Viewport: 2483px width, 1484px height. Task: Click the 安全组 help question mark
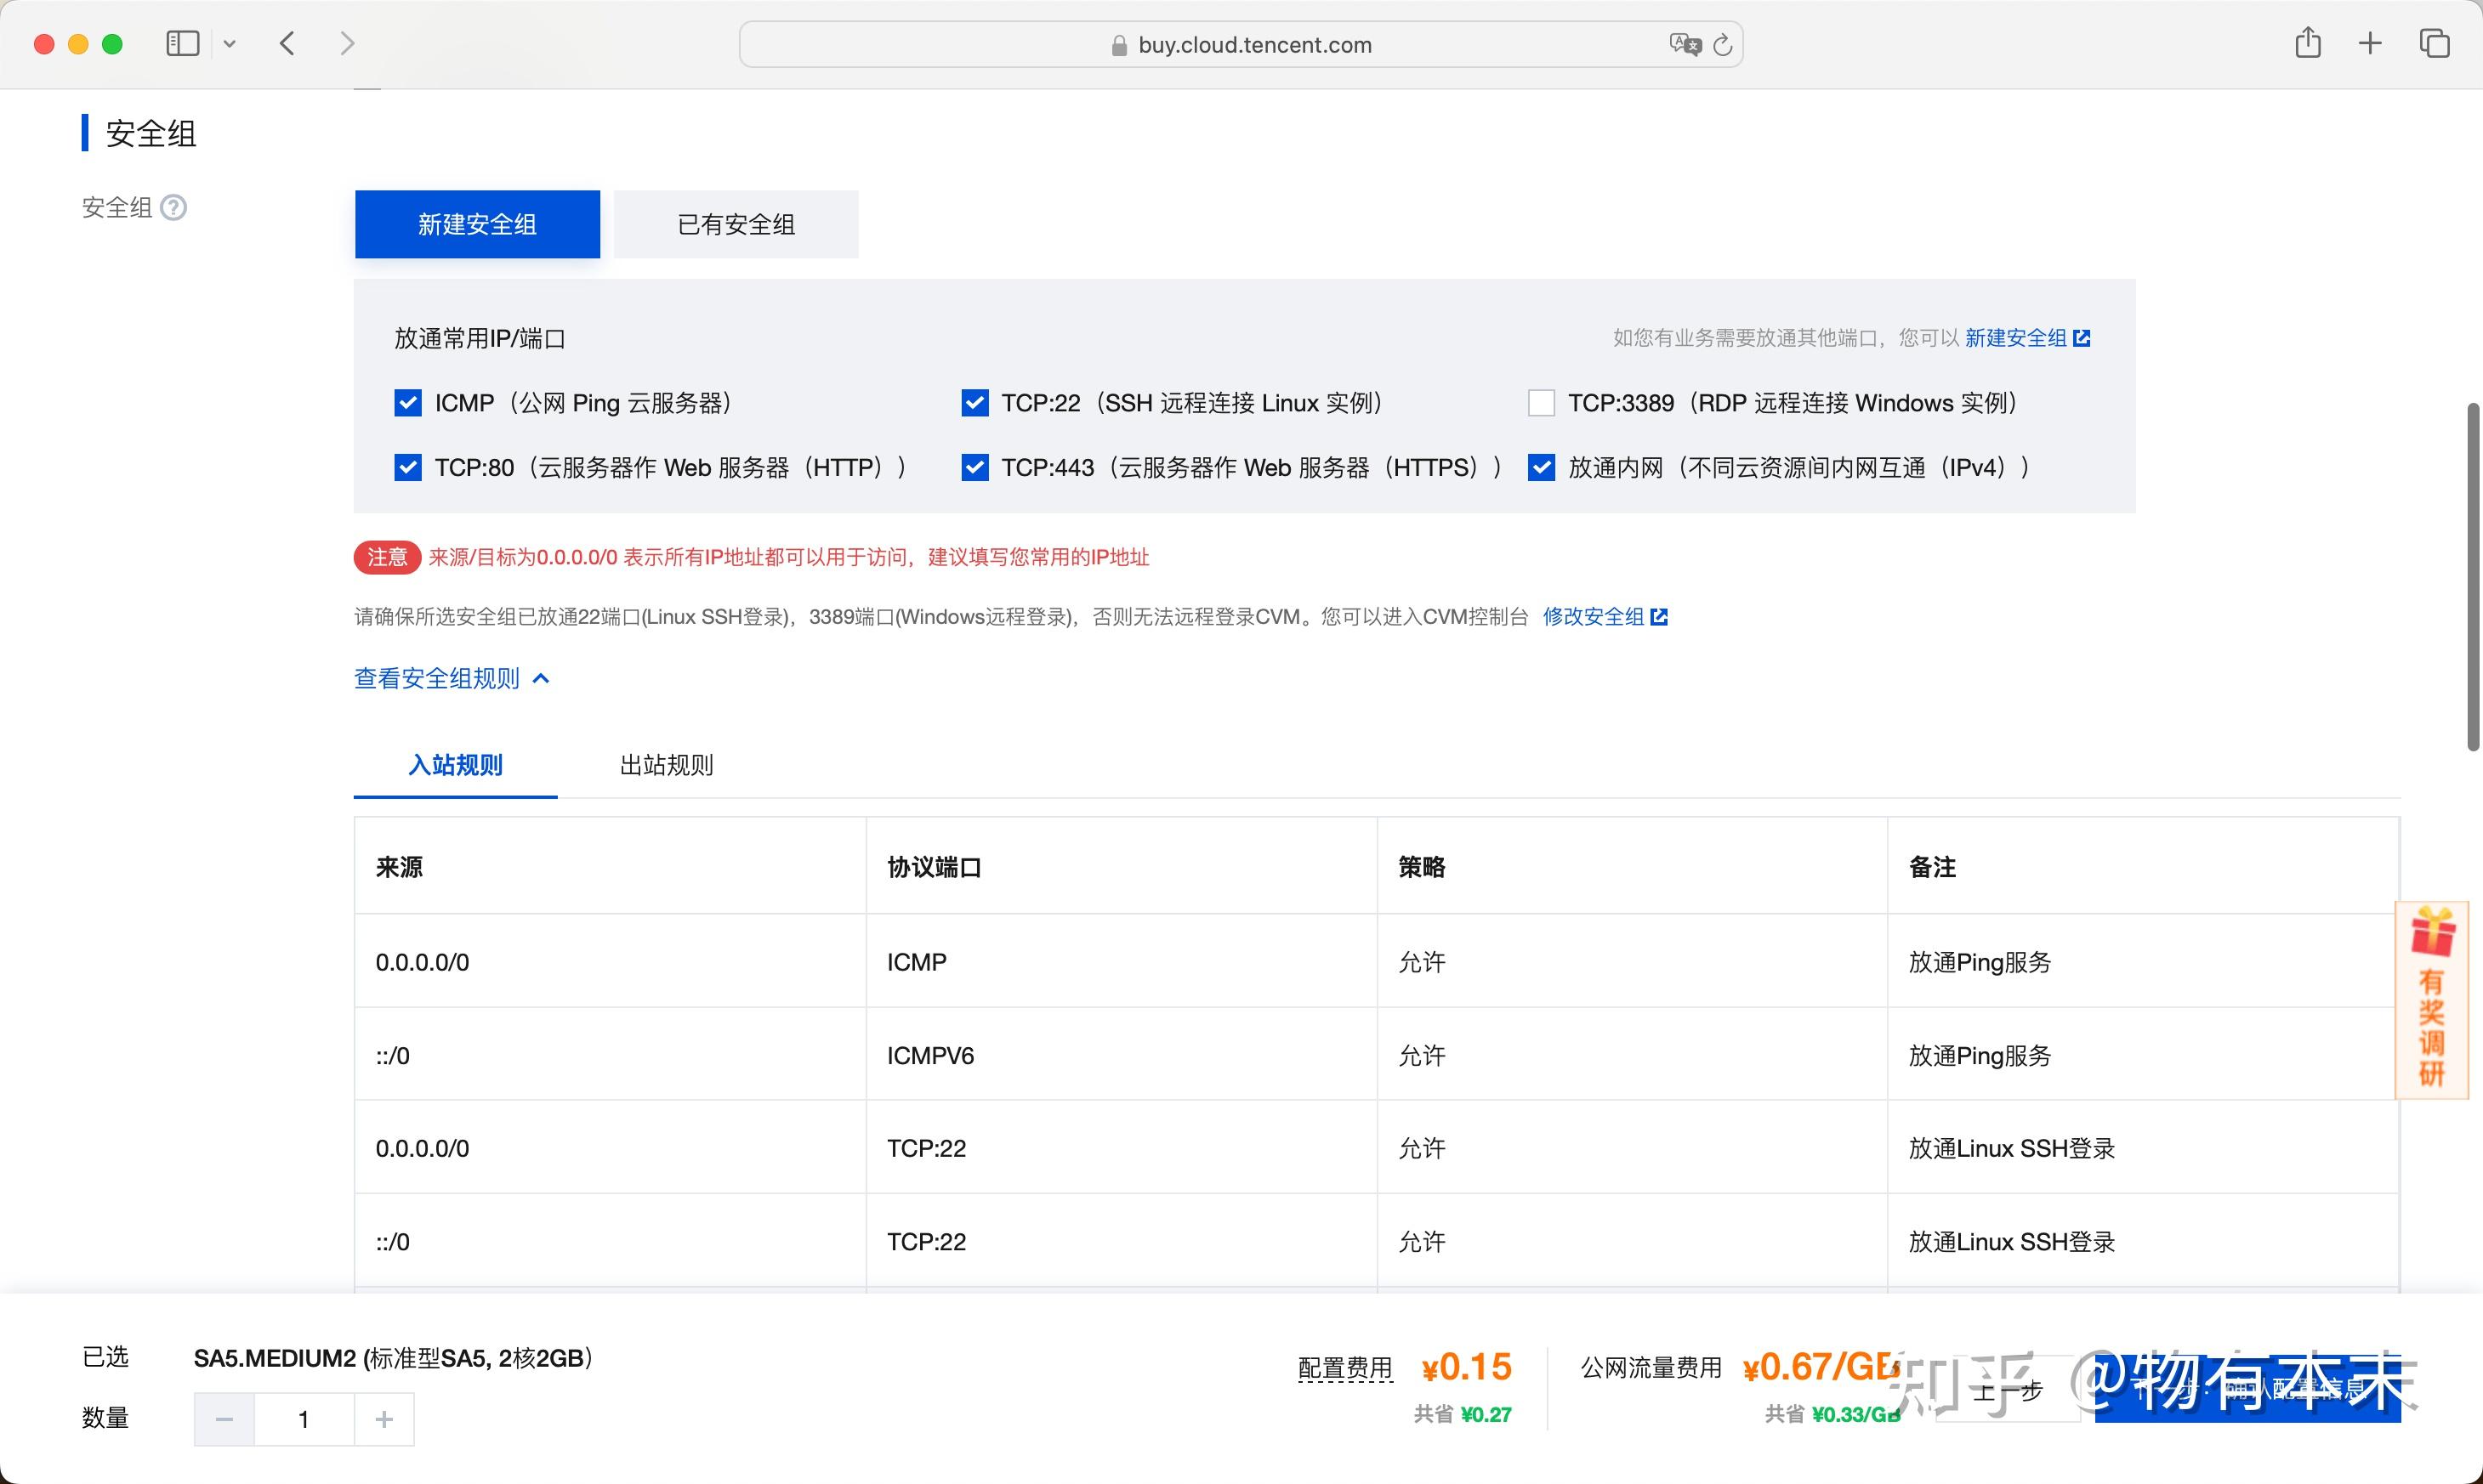coord(174,207)
